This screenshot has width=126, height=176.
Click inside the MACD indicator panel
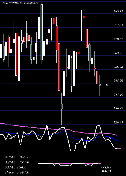[69, 163]
